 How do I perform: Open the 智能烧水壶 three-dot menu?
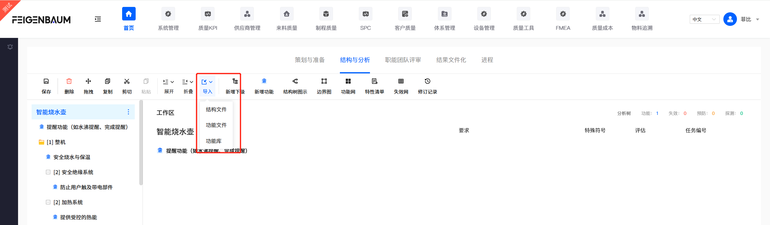click(x=128, y=112)
